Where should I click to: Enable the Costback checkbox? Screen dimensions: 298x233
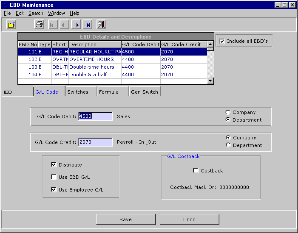pos(196,171)
